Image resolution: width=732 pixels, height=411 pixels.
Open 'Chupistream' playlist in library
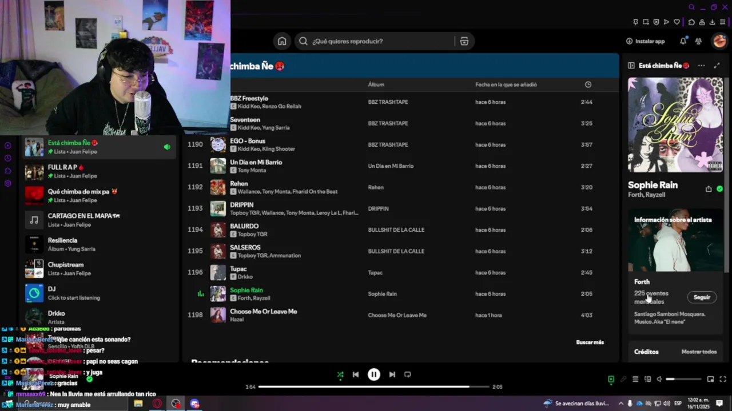point(100,269)
